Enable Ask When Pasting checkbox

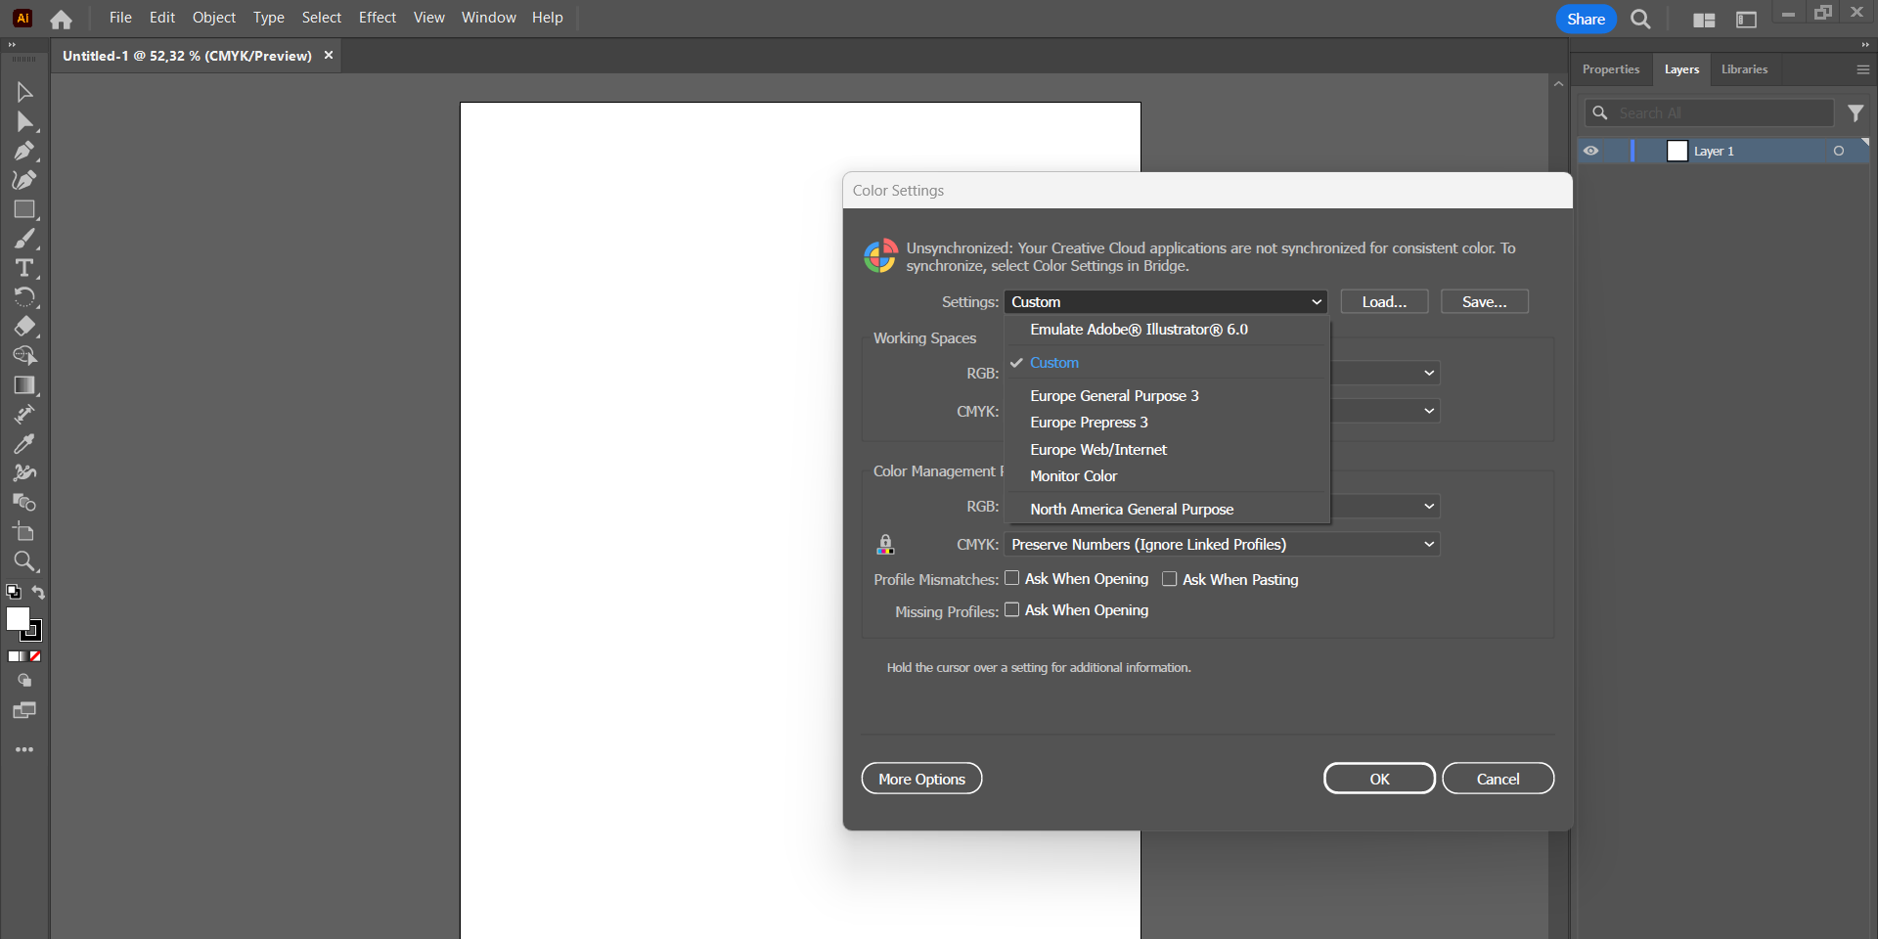click(1170, 579)
